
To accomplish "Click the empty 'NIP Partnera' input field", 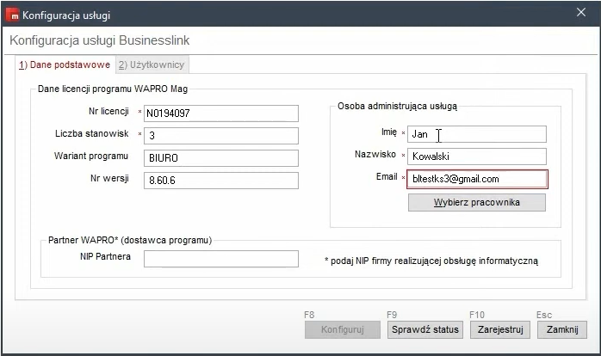I will coord(221,259).
